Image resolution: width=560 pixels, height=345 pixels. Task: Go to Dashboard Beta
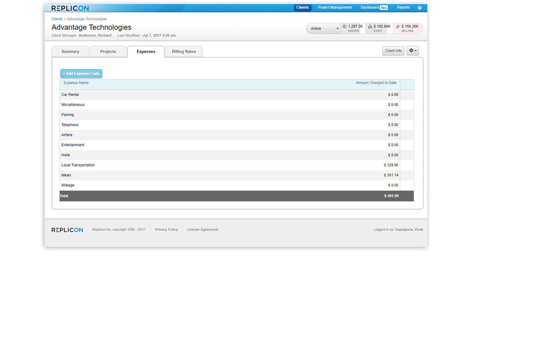(x=374, y=7)
